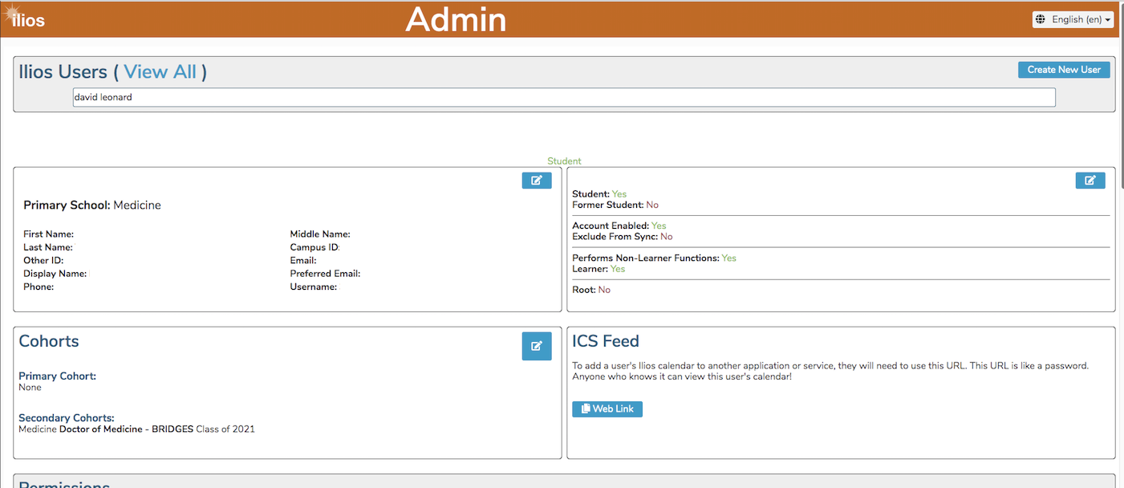The height and width of the screenshot is (488, 1124).
Task: Click Performs Non-Learner Functions: Yes status
Action: click(x=654, y=258)
